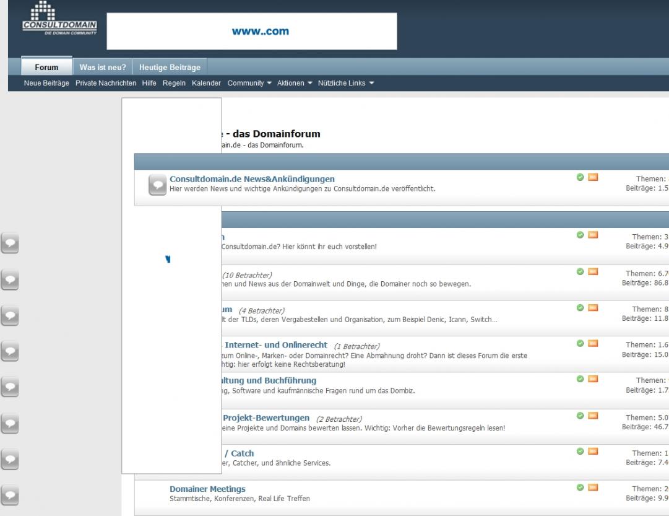Click green checkmark in Buchführung forum row
Image resolution: width=669 pixels, height=516 pixels.
pos(580,378)
